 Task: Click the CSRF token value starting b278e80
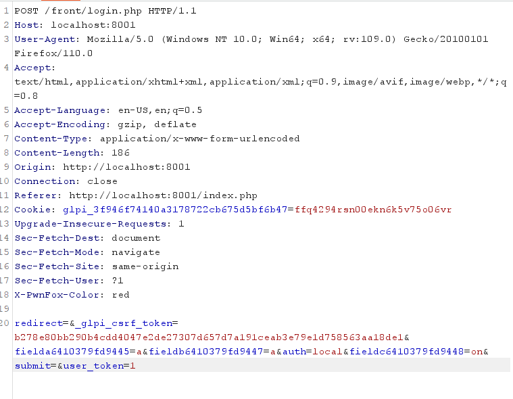point(210,337)
